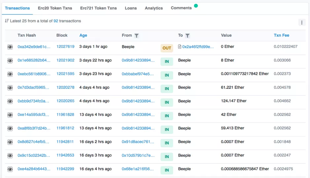Open block number 12027619
The image size is (310, 178).
(65, 47)
